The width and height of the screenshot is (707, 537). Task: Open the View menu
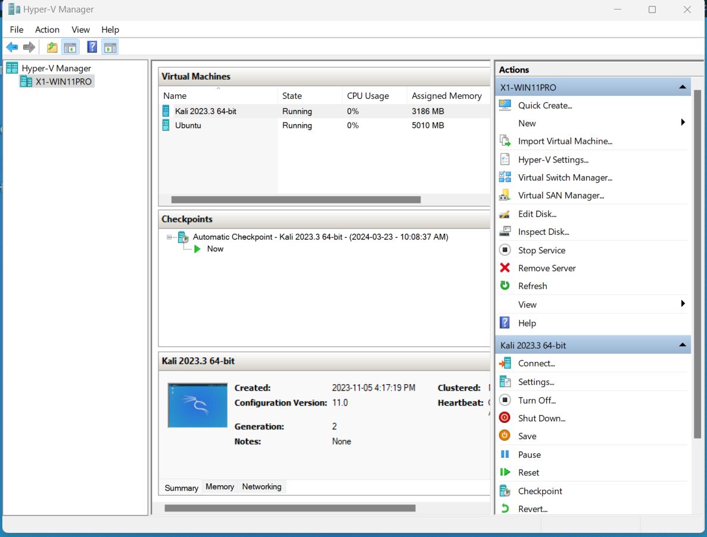[81, 30]
